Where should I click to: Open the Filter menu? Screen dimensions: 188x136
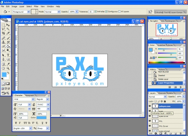[x=36, y=7]
